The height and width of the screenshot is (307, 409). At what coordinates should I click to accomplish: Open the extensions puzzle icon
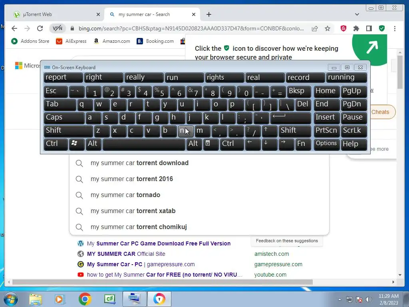(356, 28)
